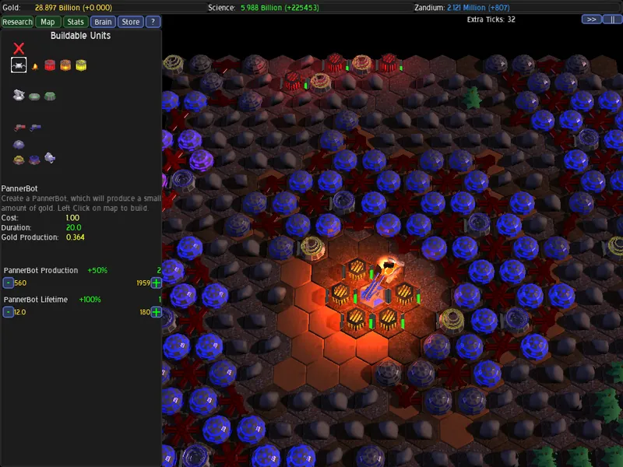Select the red blaster gun icon
623x467 pixels.
pyautogui.click(x=19, y=128)
